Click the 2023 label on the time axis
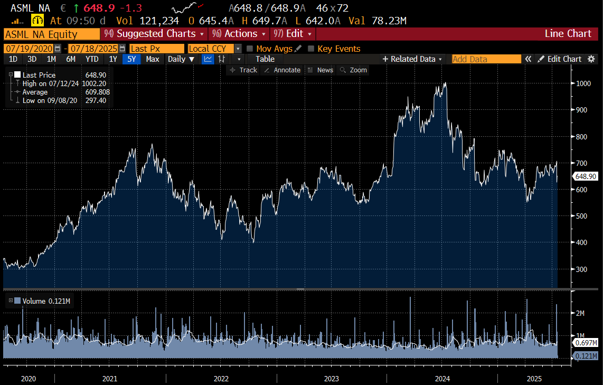Viewport: 603px width, 385px height. 332,379
